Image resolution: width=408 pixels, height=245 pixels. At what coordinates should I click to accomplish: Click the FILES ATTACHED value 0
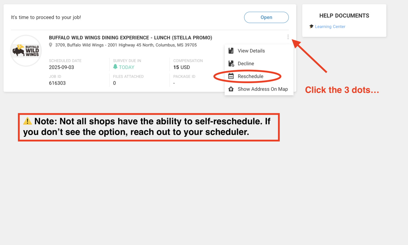tap(115, 83)
